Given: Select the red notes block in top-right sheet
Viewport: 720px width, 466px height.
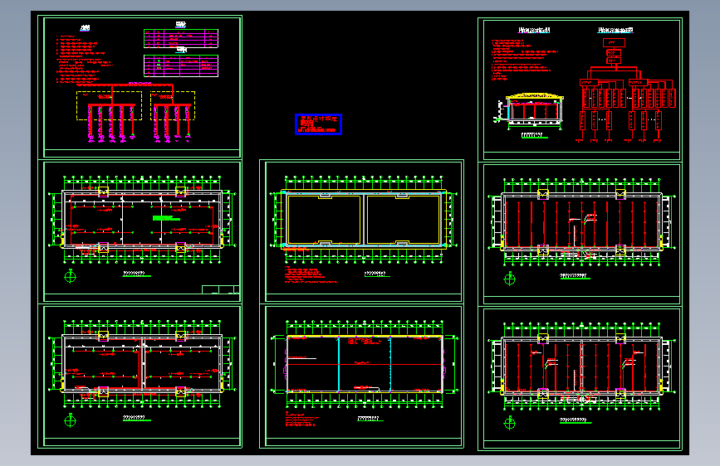Looking at the screenshot, I should pos(524,60).
